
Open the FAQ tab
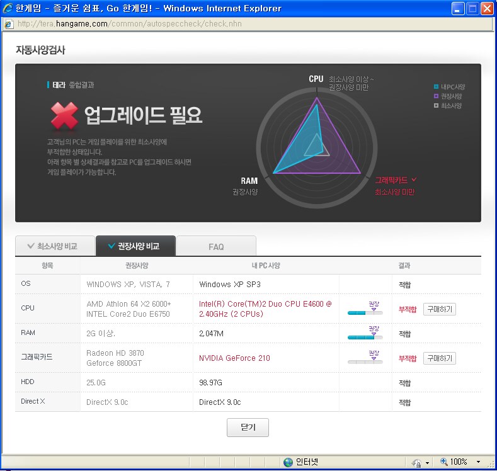point(216,246)
